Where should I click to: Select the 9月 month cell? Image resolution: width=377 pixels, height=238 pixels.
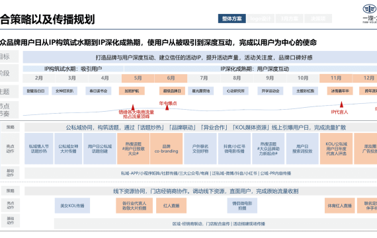(270, 78)
